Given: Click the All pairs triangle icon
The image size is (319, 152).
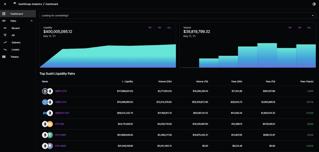Looking at the screenshot, I should pos(5,35).
